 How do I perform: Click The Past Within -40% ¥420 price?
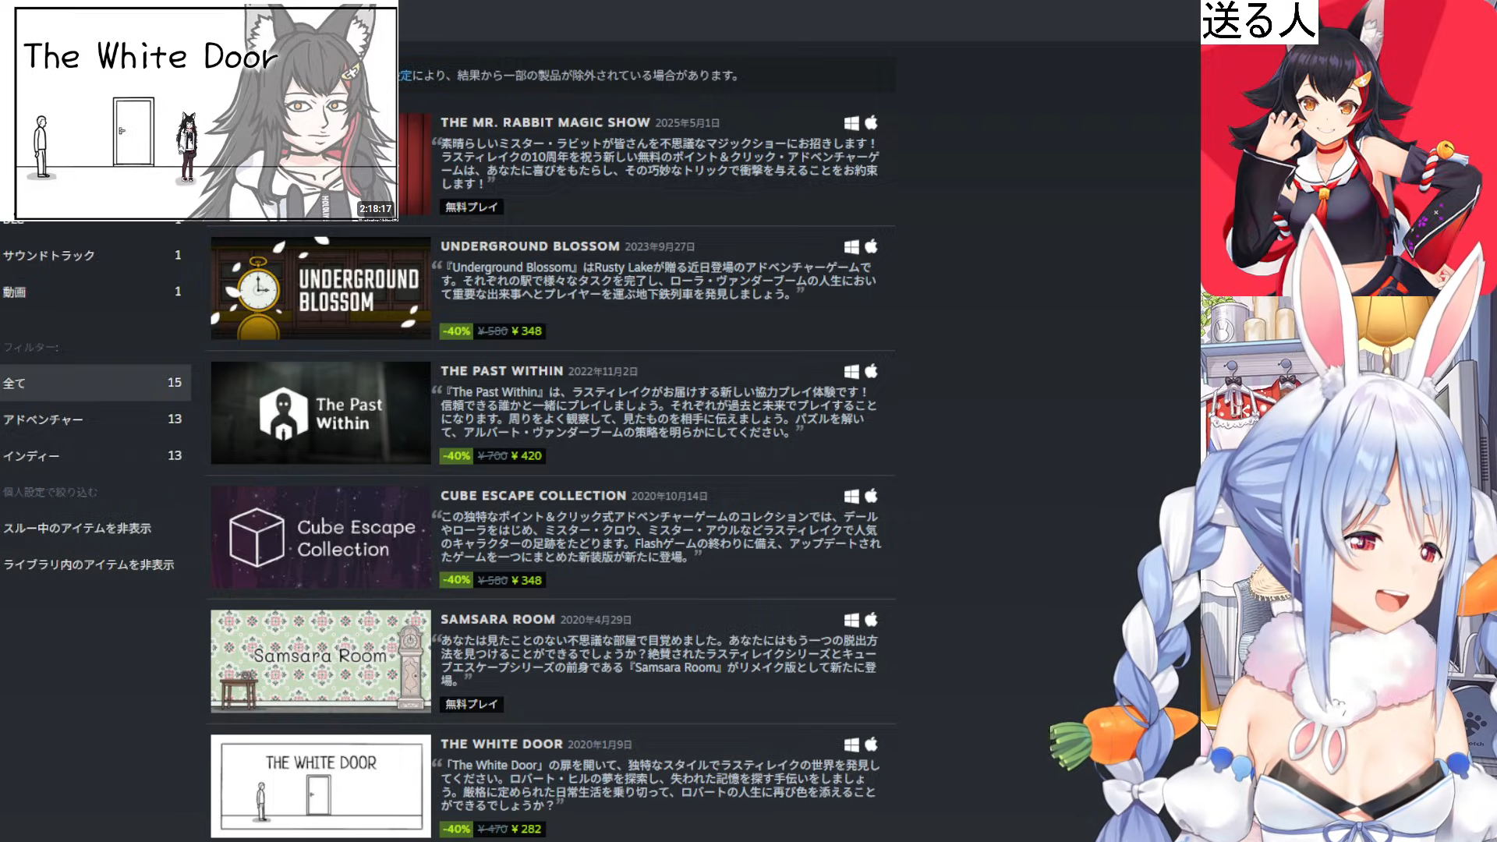493,456
